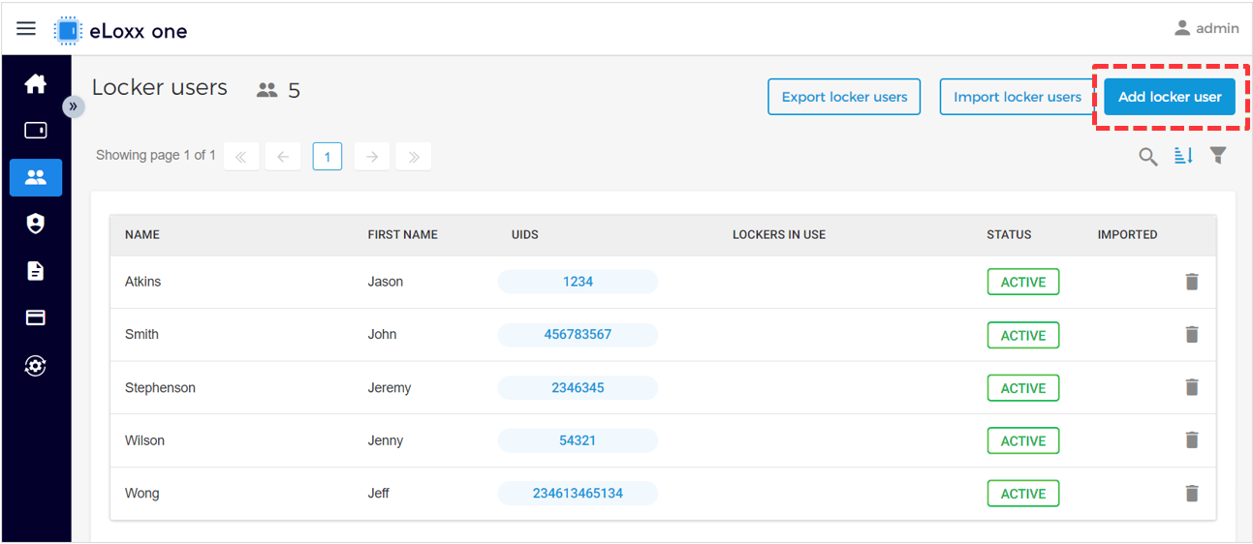Viewport: 1253px width, 544px height.
Task: Click the IMPORTED column header
Action: coord(1127,234)
